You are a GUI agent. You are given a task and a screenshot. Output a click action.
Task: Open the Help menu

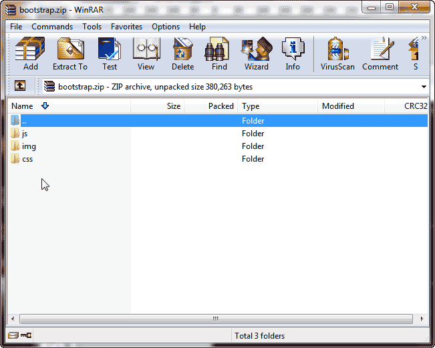[197, 27]
